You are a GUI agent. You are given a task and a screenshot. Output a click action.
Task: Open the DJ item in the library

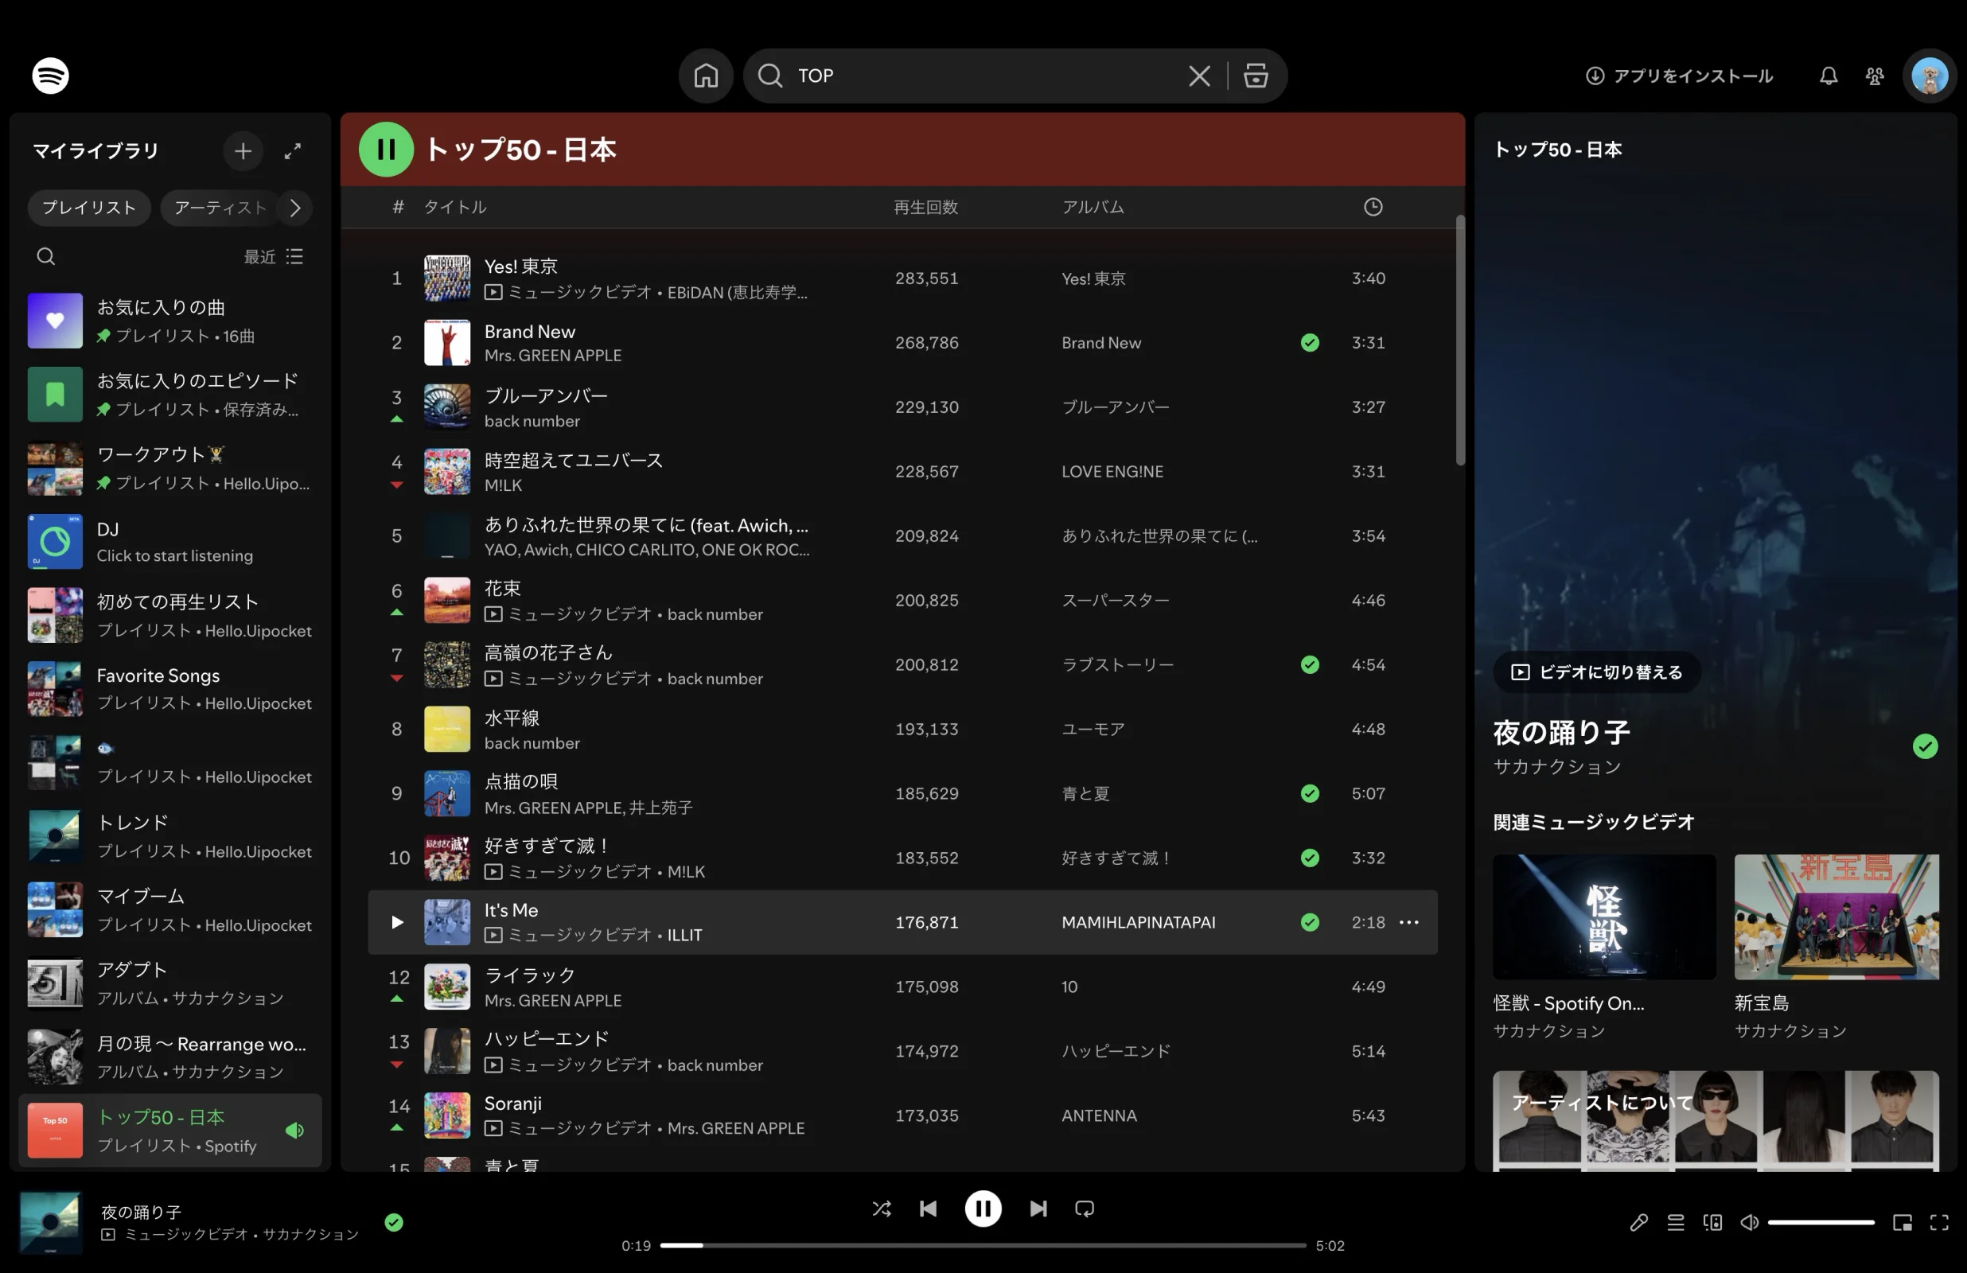tap(170, 542)
